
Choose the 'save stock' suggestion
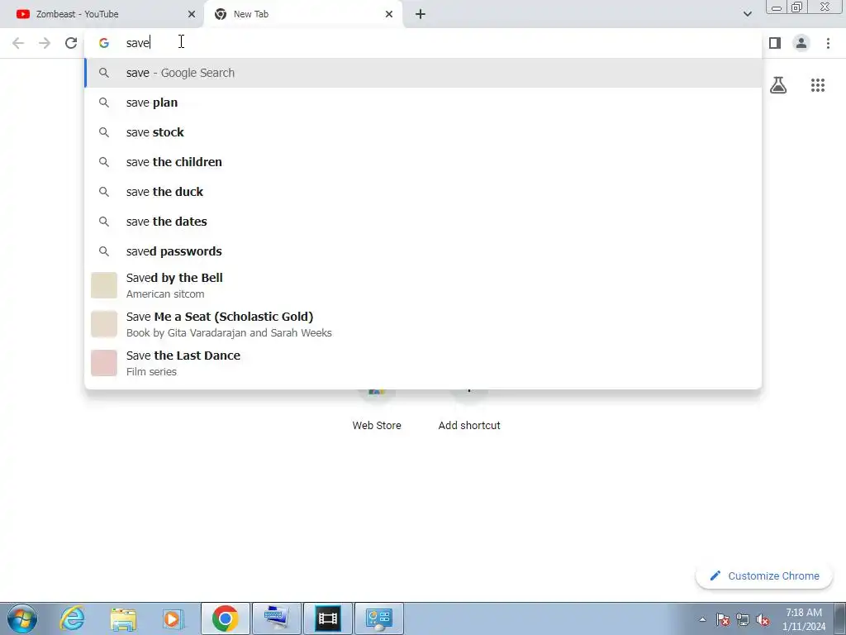click(423, 132)
